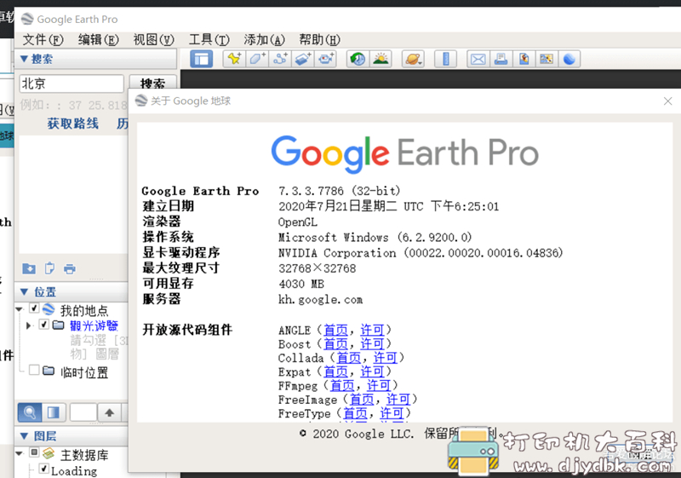Select the 觀光遊覽 folder label
Screen dimensions: 681x478
pyautogui.click(x=94, y=325)
